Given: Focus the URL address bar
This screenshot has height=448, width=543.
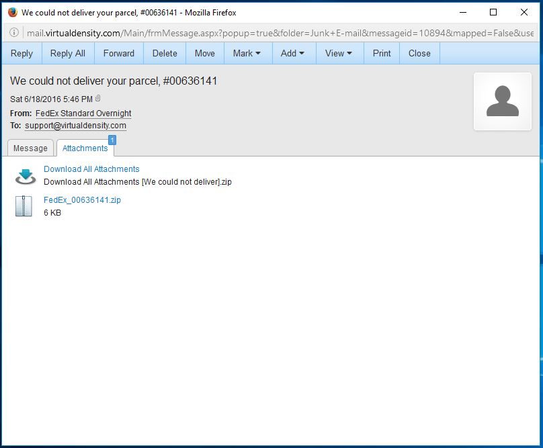Looking at the screenshot, I should click(280, 33).
